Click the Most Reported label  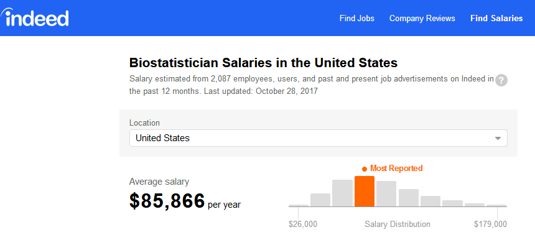click(x=396, y=168)
